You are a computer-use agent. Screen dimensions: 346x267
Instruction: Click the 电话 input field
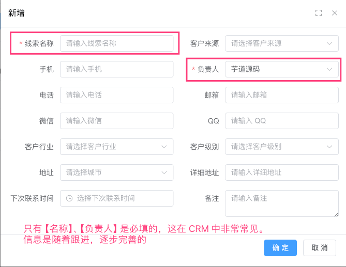coord(116,95)
